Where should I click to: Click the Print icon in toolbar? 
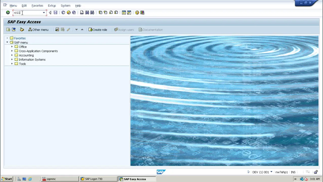tap(82, 12)
